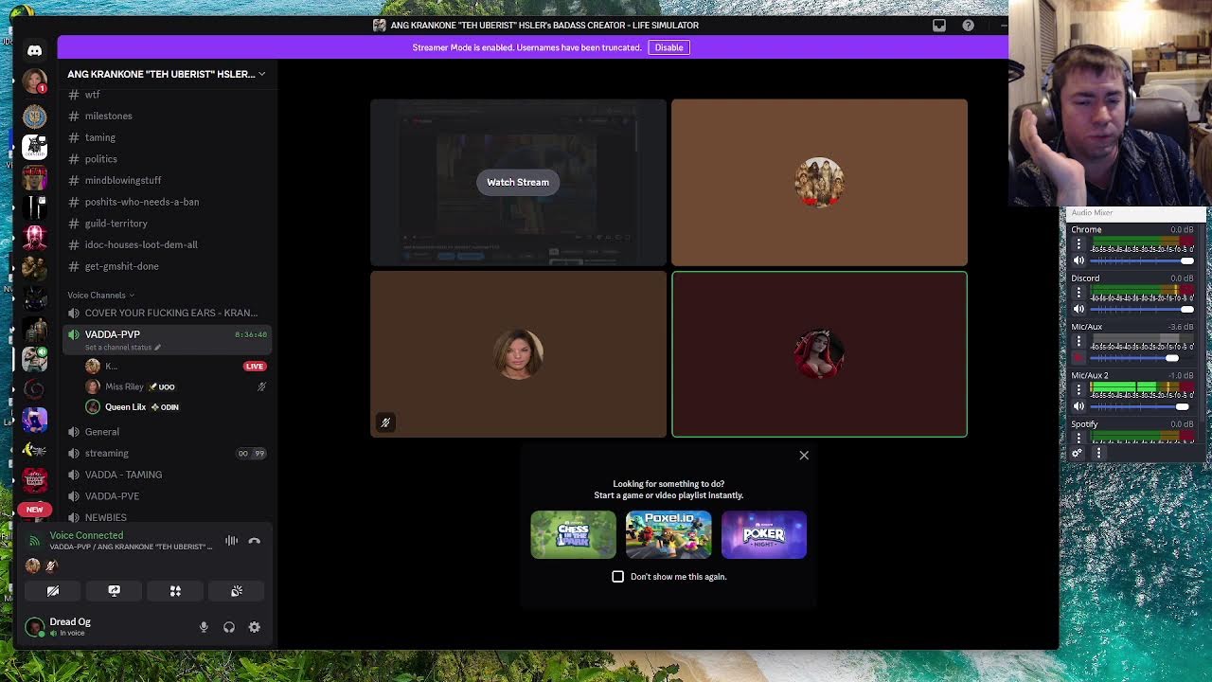Launch the Poker Night activity
The width and height of the screenshot is (1212, 682).
[x=764, y=535]
